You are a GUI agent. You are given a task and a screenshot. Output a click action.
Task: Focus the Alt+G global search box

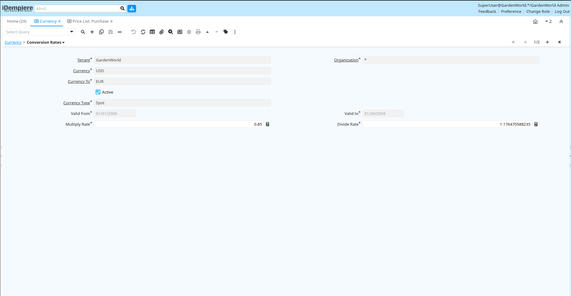click(x=77, y=9)
